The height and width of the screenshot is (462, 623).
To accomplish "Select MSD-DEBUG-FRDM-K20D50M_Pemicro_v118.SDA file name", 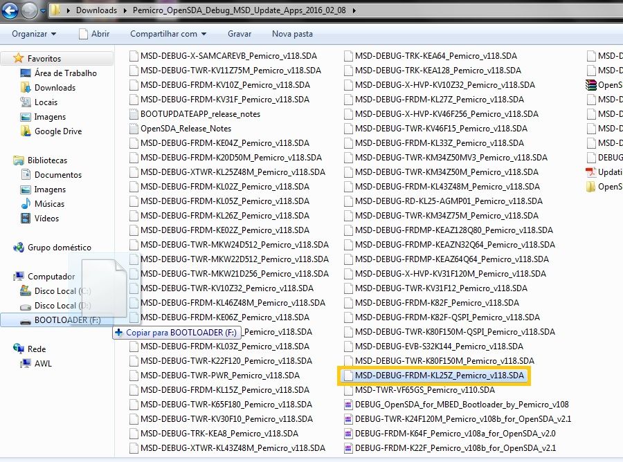I will pyautogui.click(x=231, y=158).
